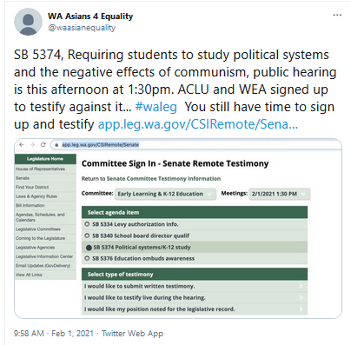
Task: Open the Meetings date dropdown
Action: [279, 194]
